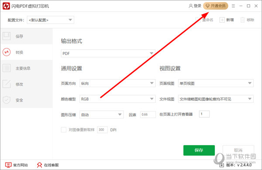Screen dimensions: 262x170
Task: Click the 在线客服 person icon
Action: (x=39, y=165)
